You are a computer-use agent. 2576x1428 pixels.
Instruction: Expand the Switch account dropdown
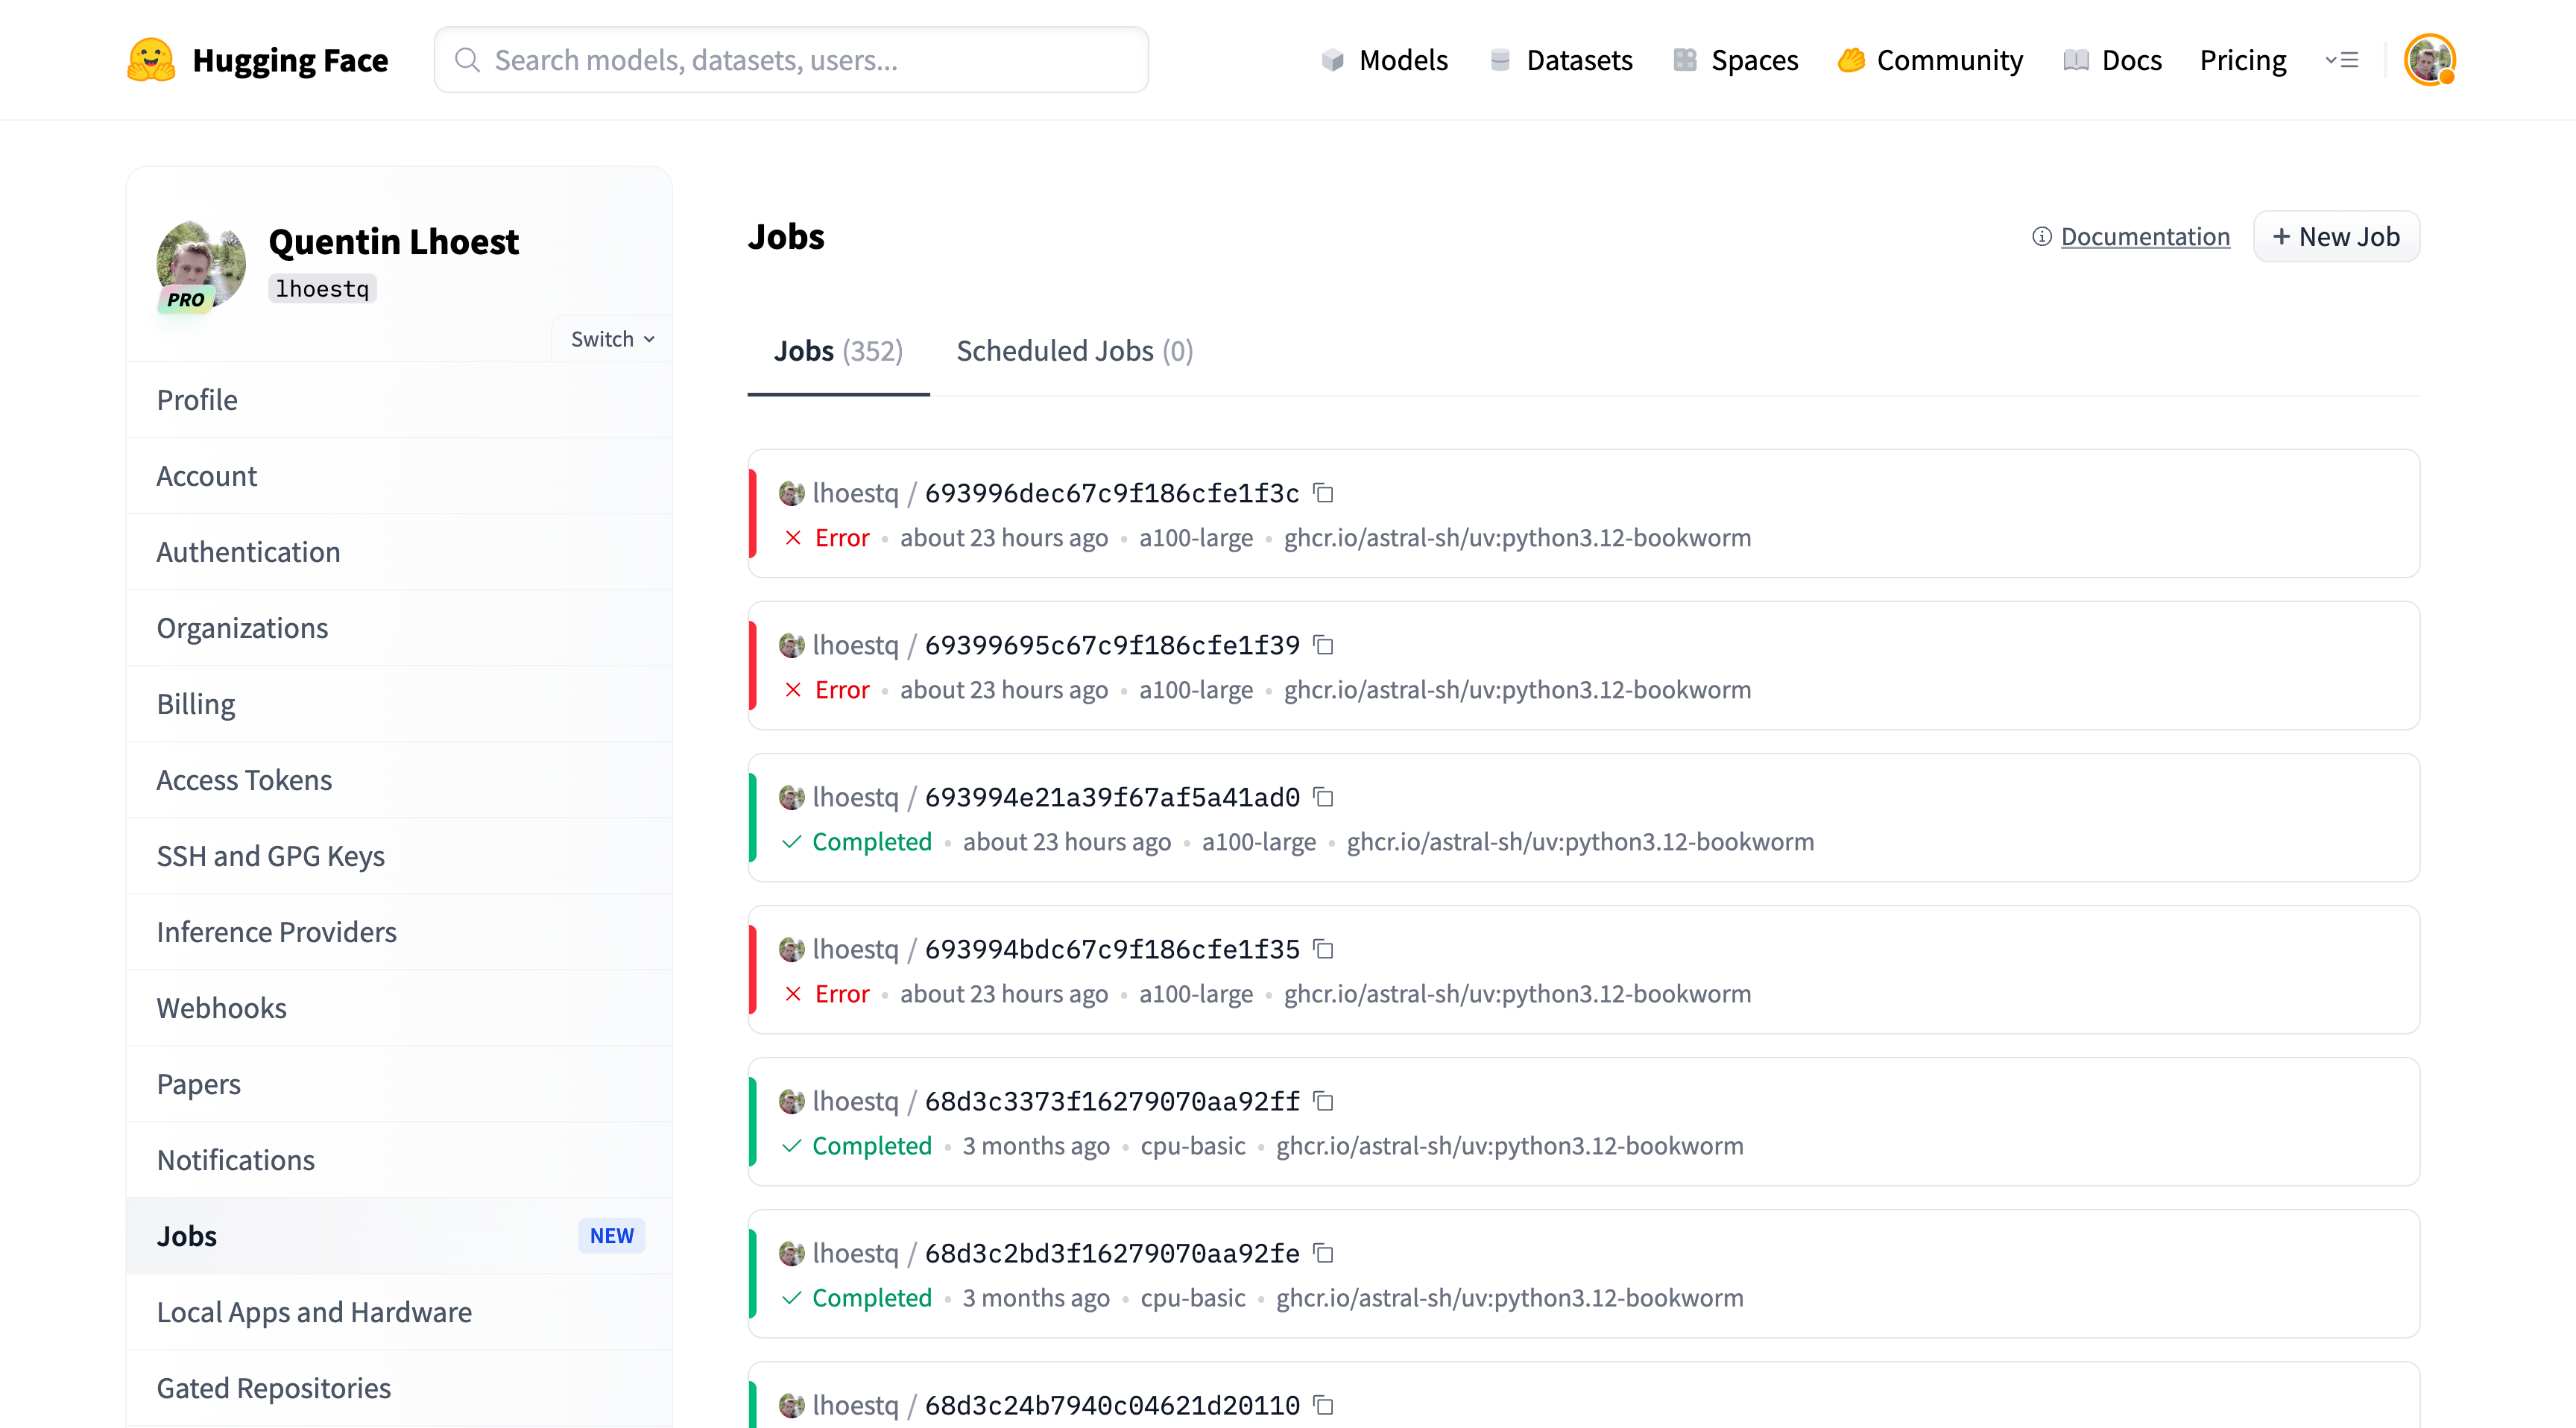point(612,339)
